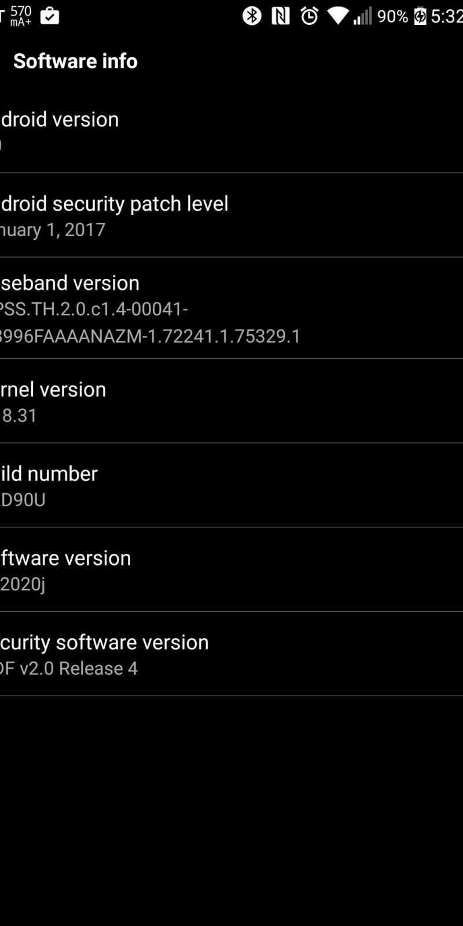Image resolution: width=463 pixels, height=926 pixels.
Task: Tap the Software info header title
Action: click(x=75, y=61)
